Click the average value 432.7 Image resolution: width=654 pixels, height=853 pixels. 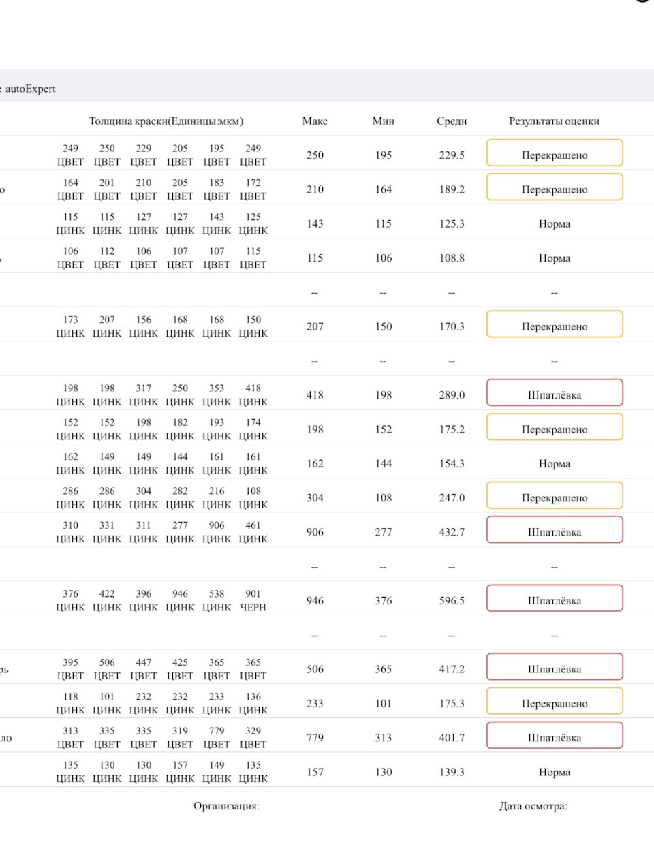tap(452, 532)
